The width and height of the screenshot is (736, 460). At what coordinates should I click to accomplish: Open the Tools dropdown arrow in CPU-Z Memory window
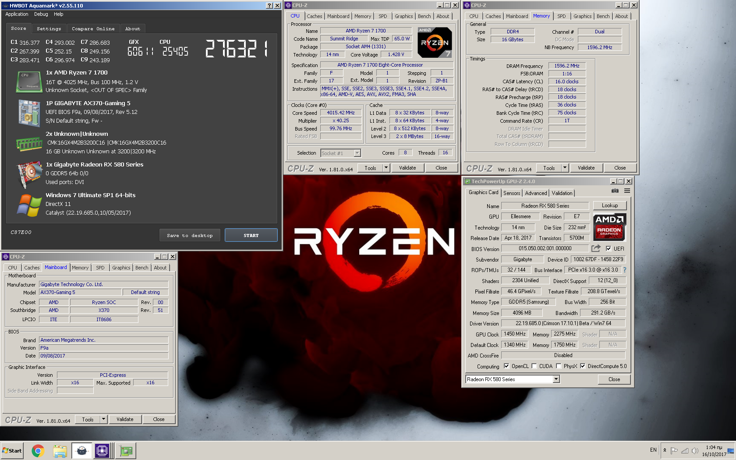click(565, 168)
